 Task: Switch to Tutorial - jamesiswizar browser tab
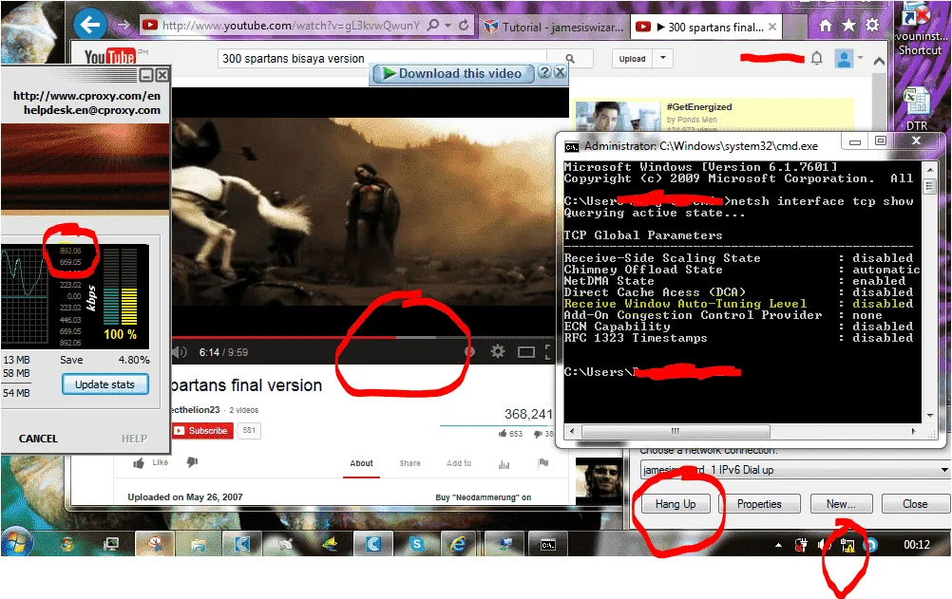click(x=553, y=27)
